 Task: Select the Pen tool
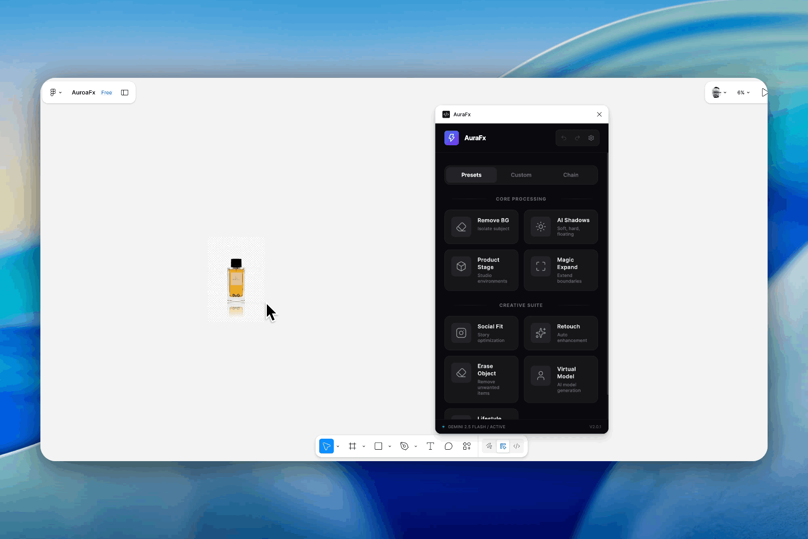point(404,446)
